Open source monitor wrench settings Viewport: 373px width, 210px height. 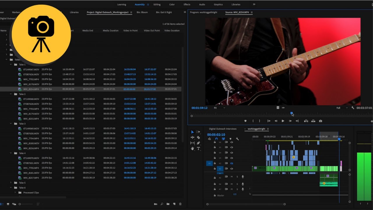353,108
